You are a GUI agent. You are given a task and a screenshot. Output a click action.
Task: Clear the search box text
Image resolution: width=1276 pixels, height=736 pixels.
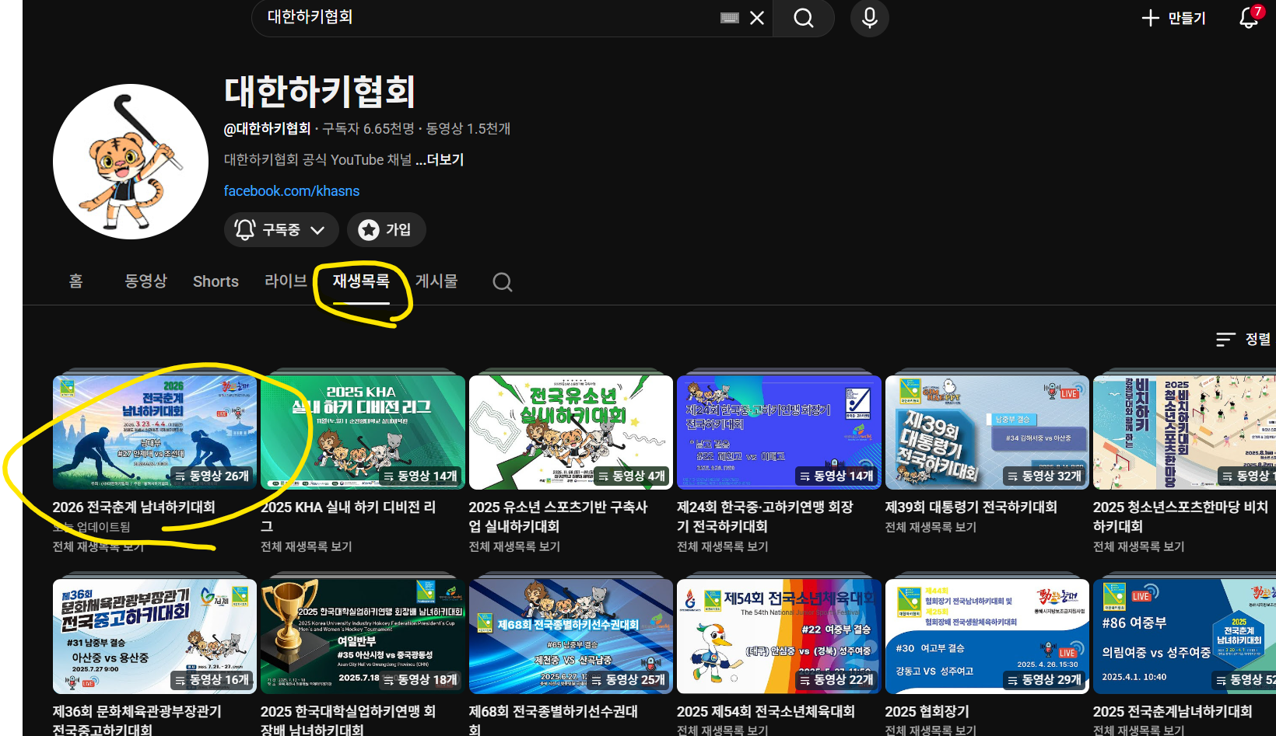click(756, 18)
